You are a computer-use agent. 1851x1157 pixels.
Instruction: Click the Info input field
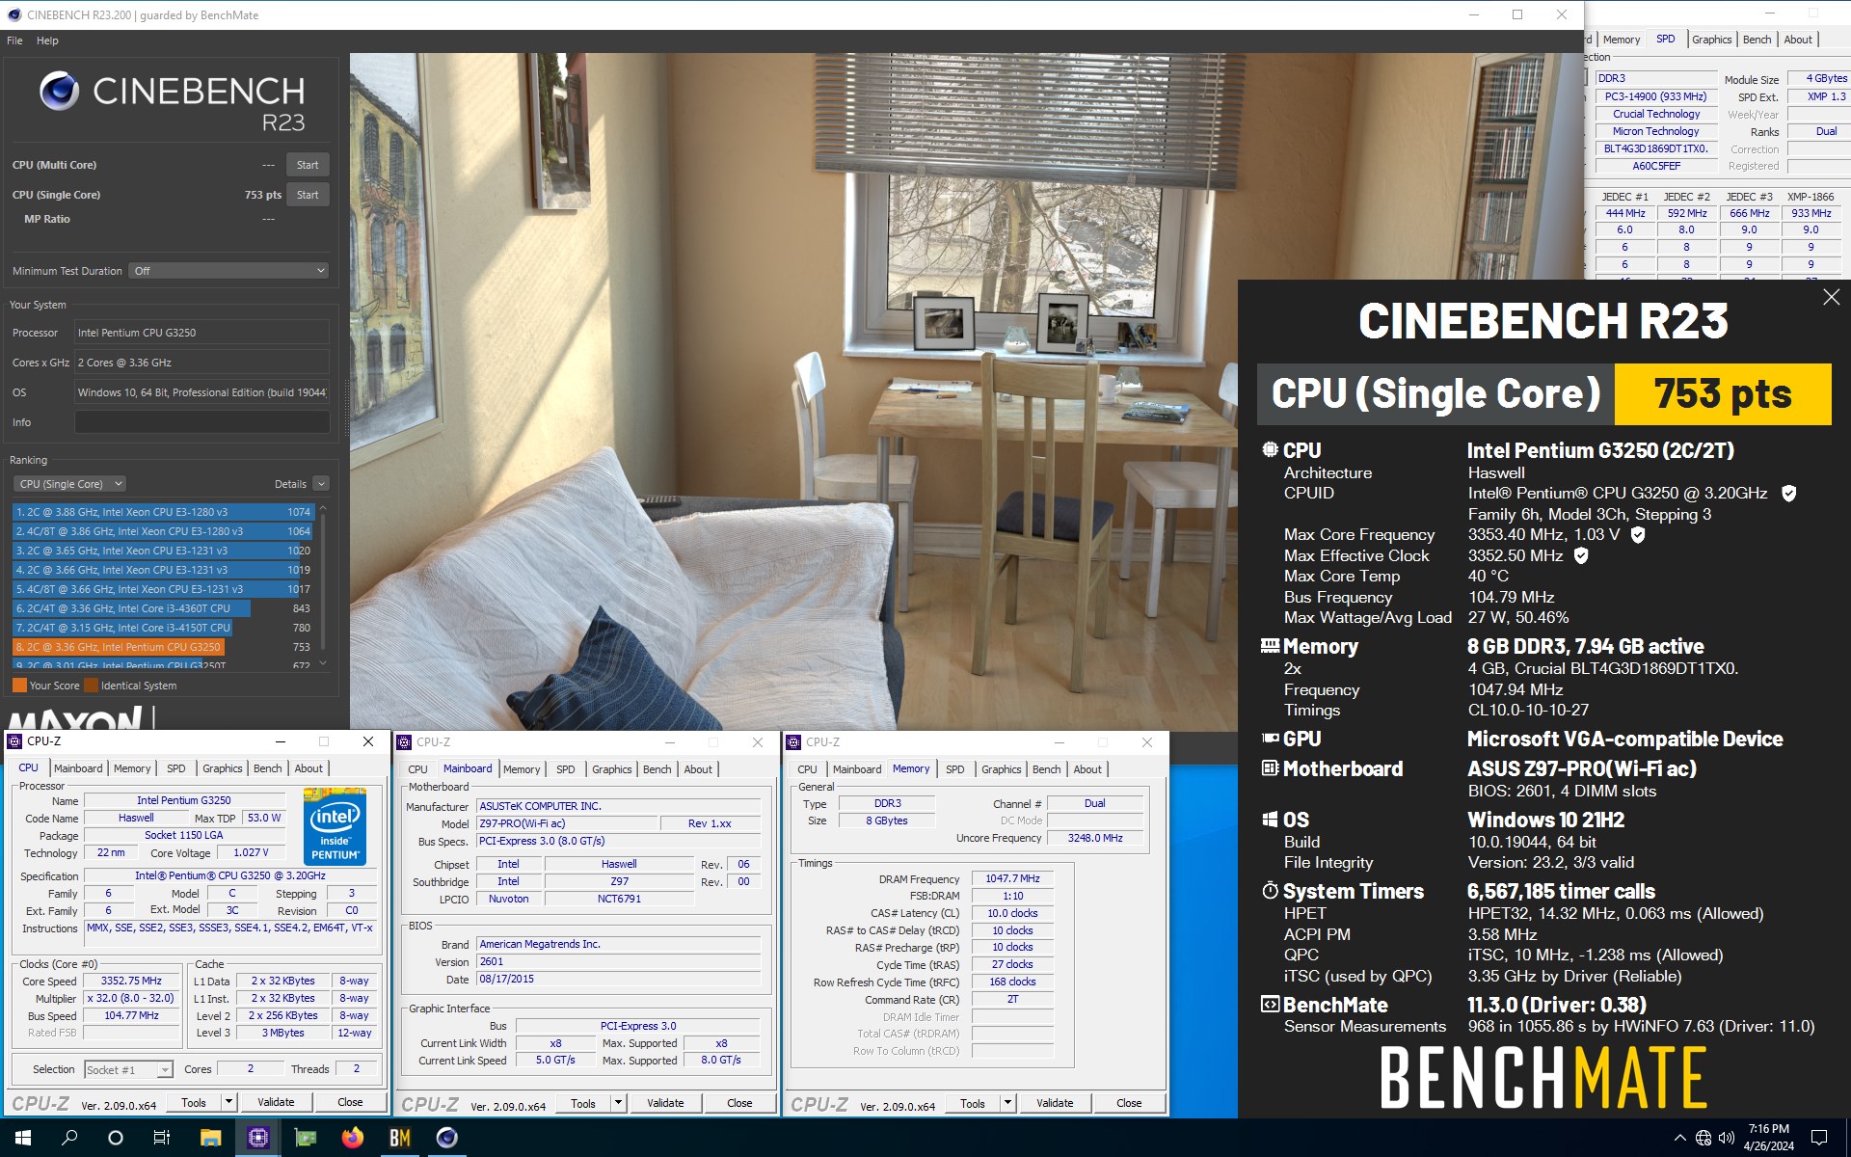coord(202,422)
